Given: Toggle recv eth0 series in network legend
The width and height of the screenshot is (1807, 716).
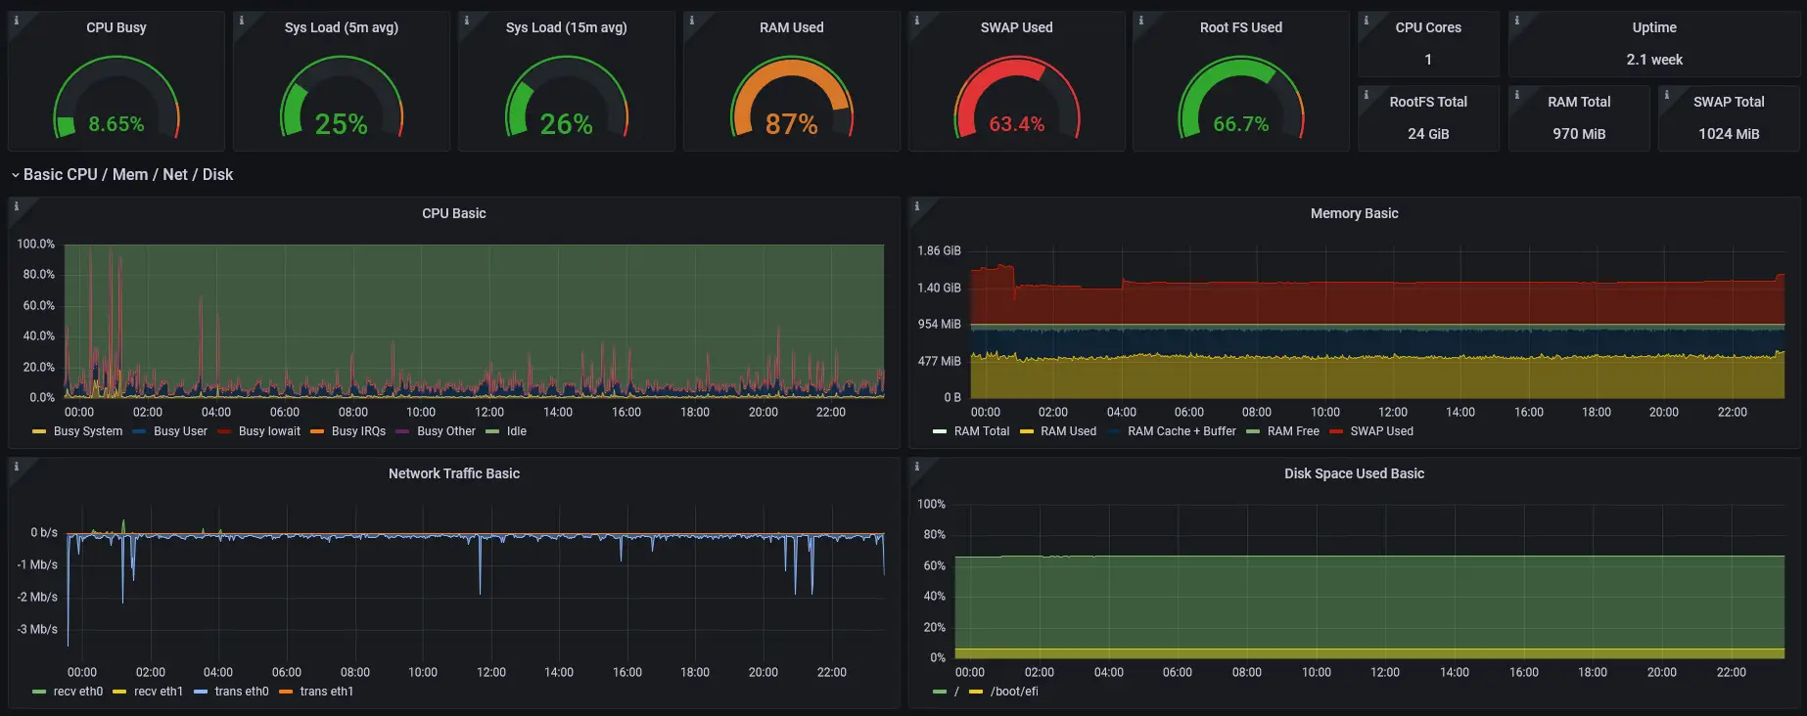Looking at the screenshot, I should pos(78,692).
